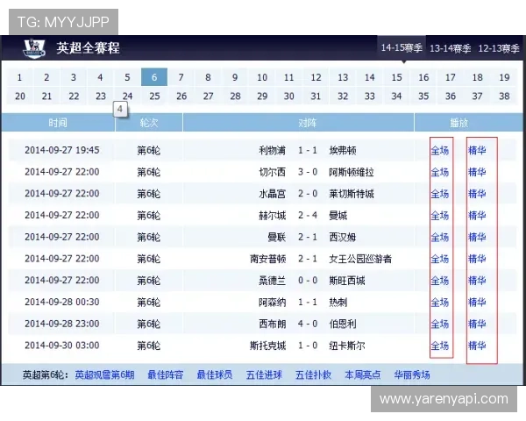This screenshot has height=421, width=526.
Task: Select round 19 in the round grid
Action: (x=504, y=77)
